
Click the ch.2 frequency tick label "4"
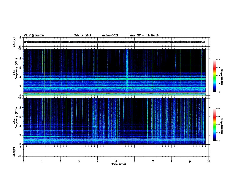click(x=21, y=126)
